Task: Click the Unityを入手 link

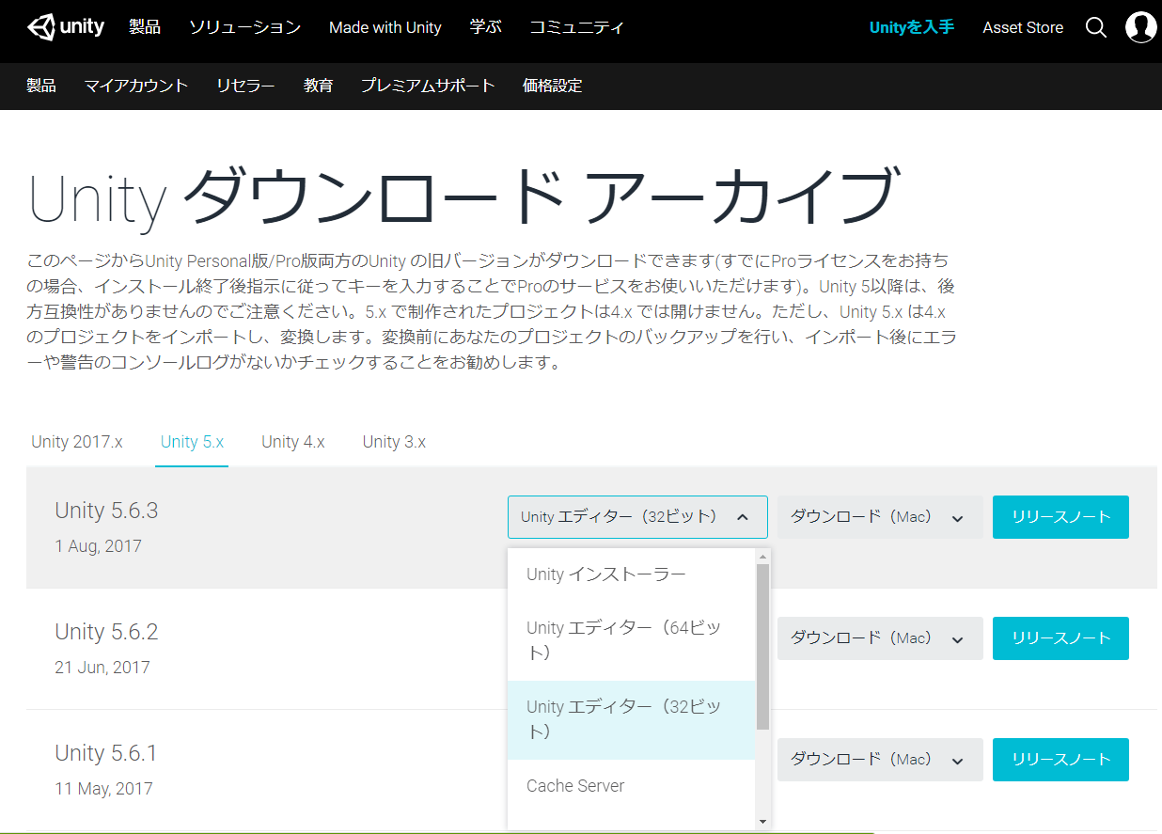Action: pos(911,27)
